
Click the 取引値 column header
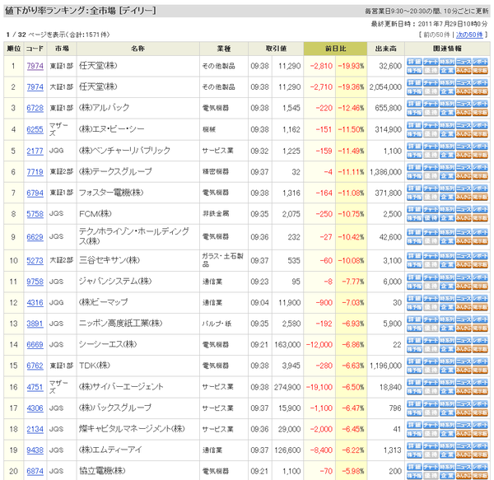click(276, 49)
